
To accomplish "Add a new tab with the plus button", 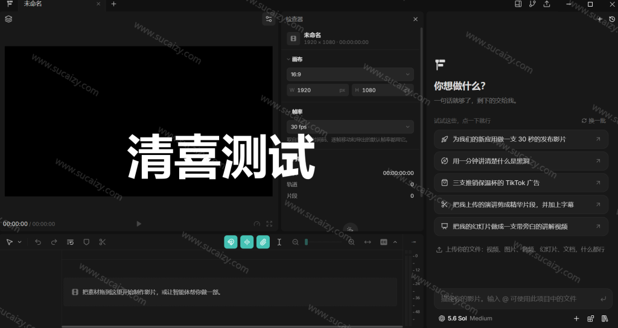I will (x=113, y=4).
